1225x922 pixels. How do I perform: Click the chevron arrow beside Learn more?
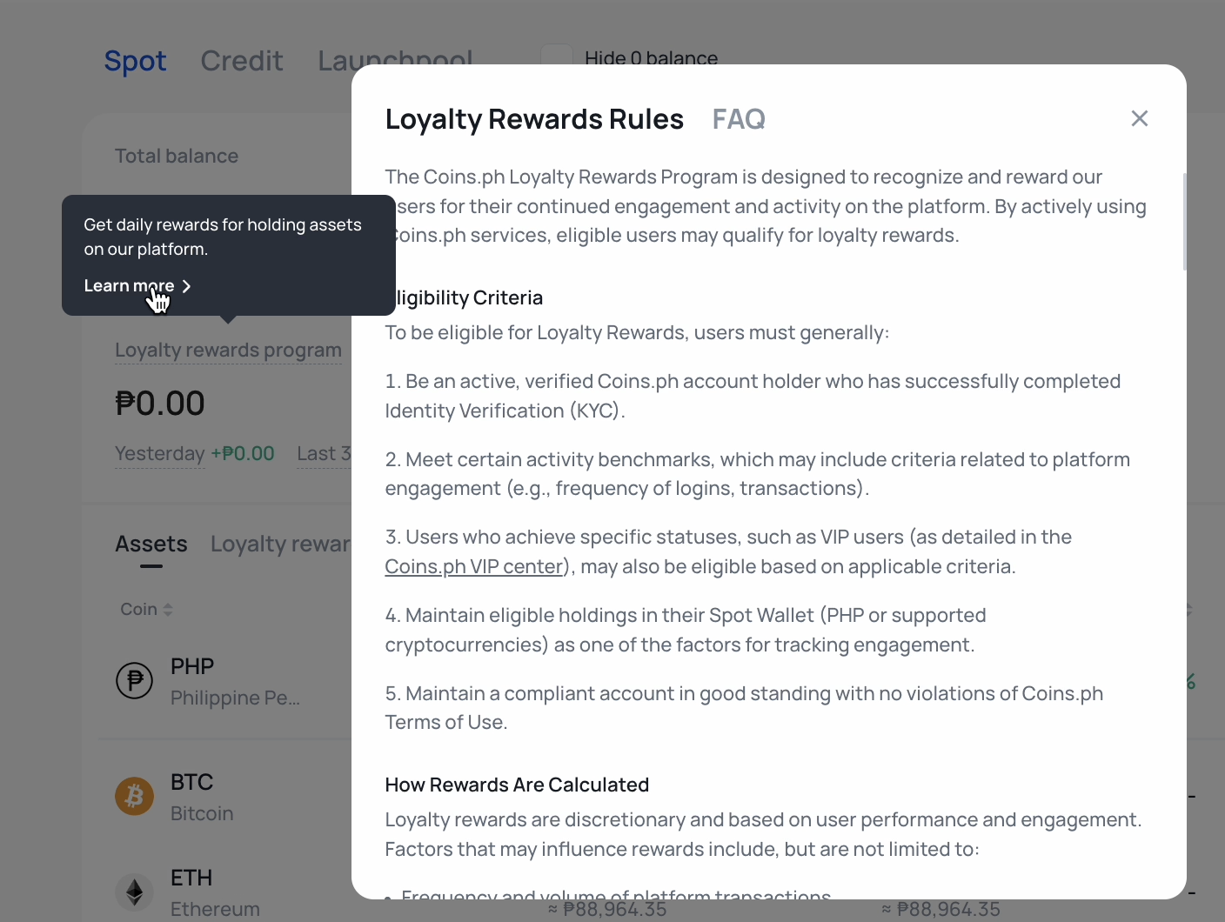186,286
